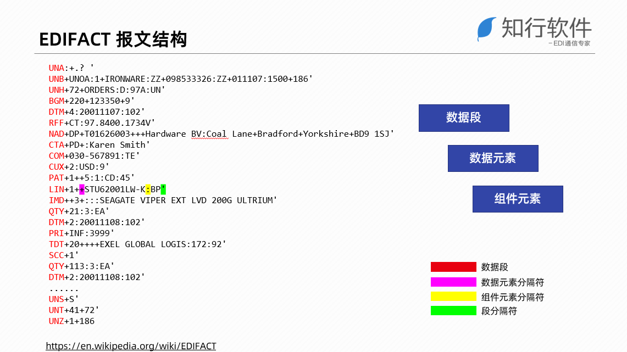This screenshot has width=627, height=352.
Task: Click the UNZ segment tag
Action: click(55, 321)
